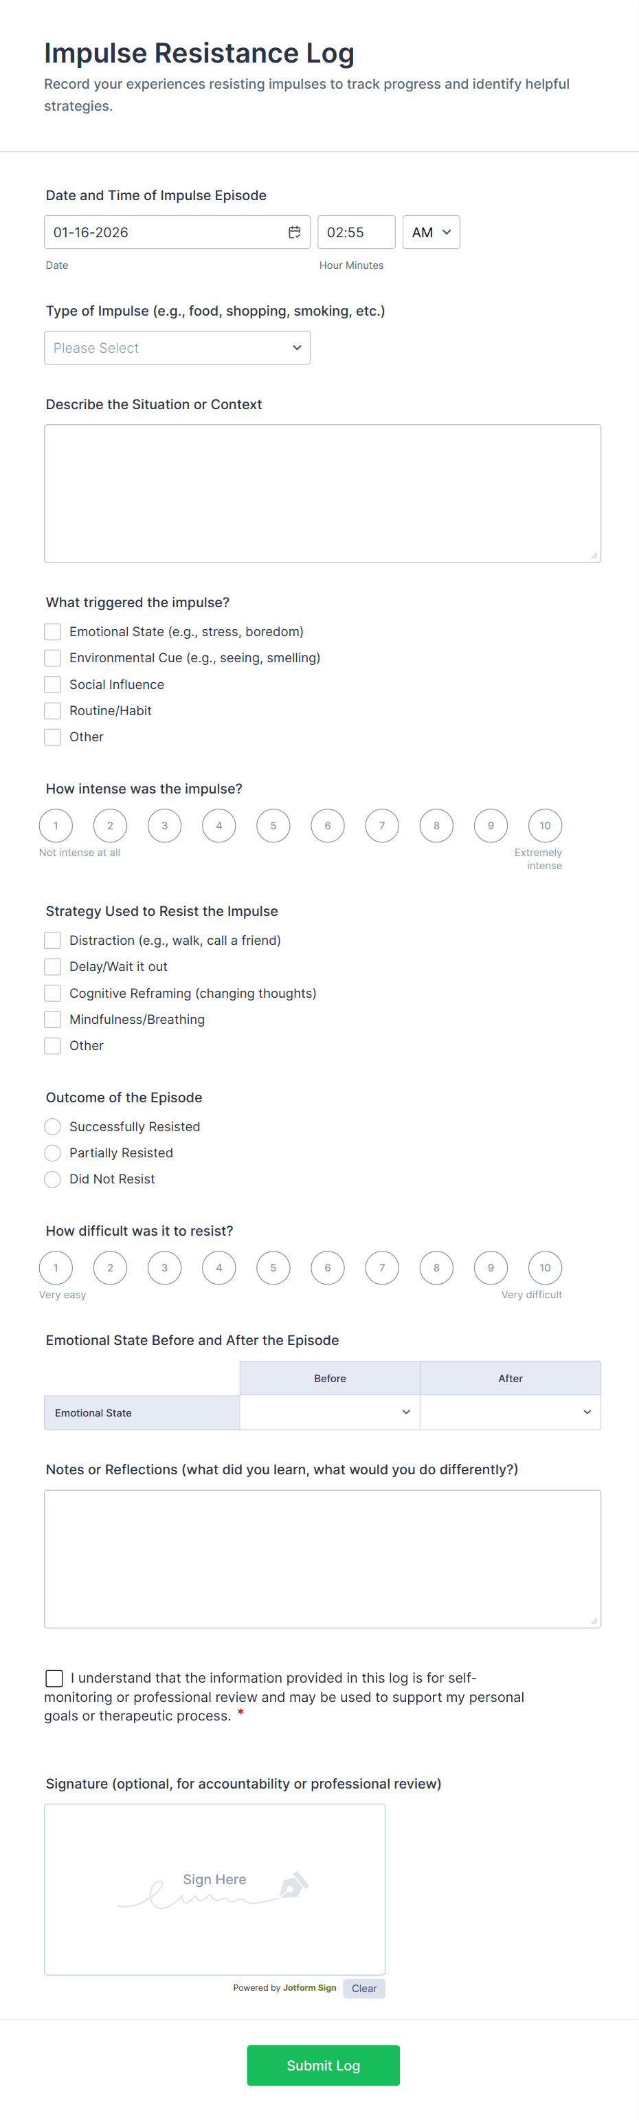The image size is (639, 2120).
Task: Click the Notes or Reflections text box
Action: pyautogui.click(x=322, y=1558)
